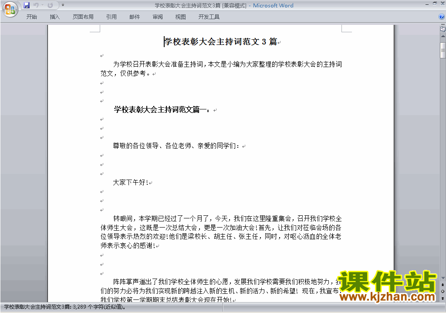446x313 pixels.
Task: Select the 开发工具 tab
Action: pyautogui.click(x=209, y=17)
